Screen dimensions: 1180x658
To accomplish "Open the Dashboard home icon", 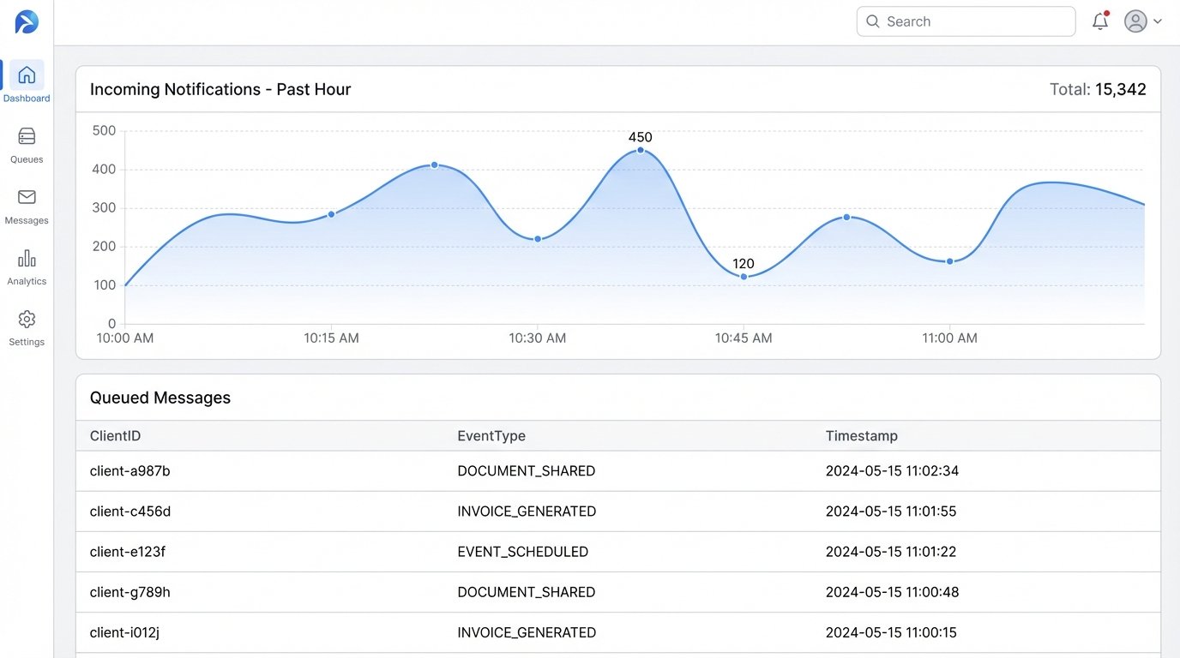I will coord(26,75).
